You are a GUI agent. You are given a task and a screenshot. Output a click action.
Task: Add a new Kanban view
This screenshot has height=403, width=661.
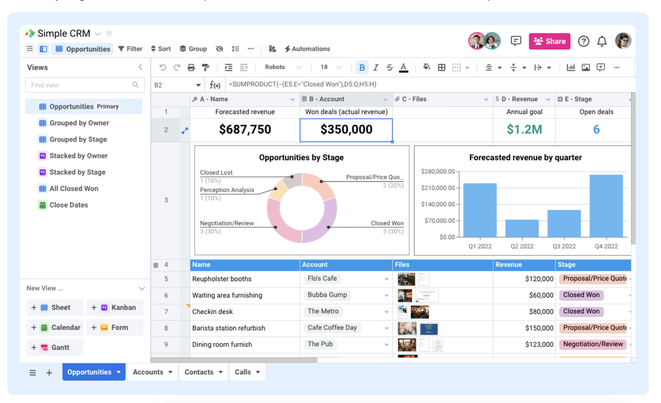(115, 307)
